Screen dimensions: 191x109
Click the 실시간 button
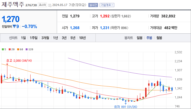(x=93, y=5)
